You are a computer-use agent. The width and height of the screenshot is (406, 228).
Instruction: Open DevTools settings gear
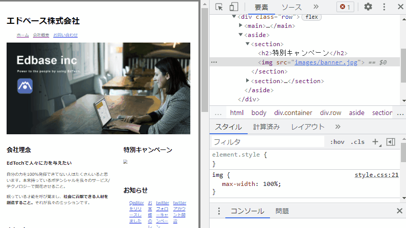coord(368,7)
